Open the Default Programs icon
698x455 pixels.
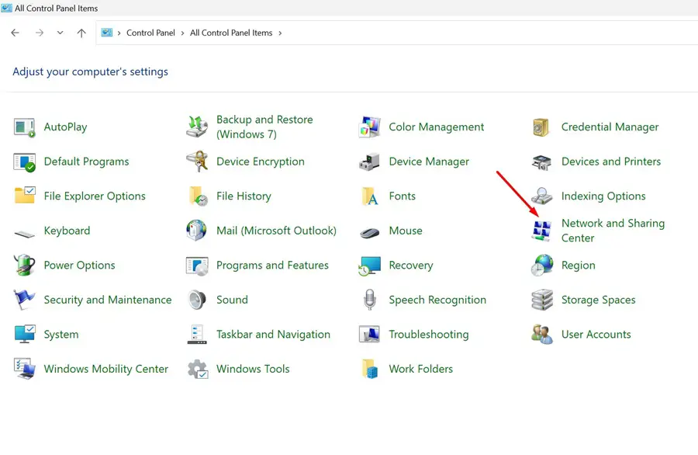(25, 162)
